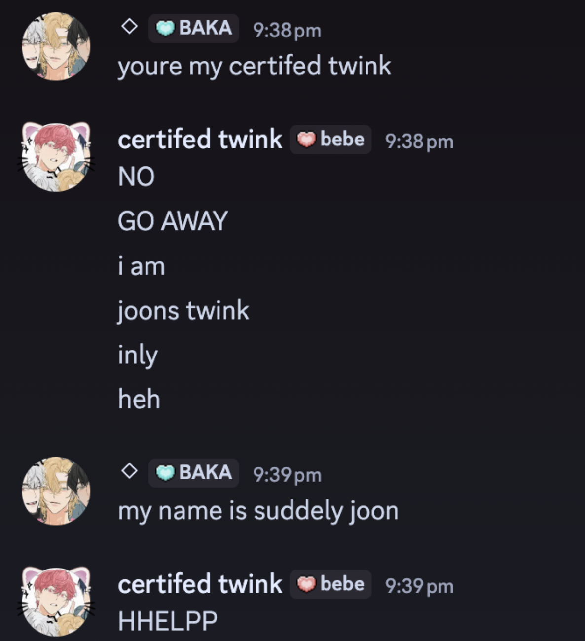Viewport: 585px width, 641px height.
Task: Click the teal heart in the first BAKA tag
Action: tap(165, 29)
